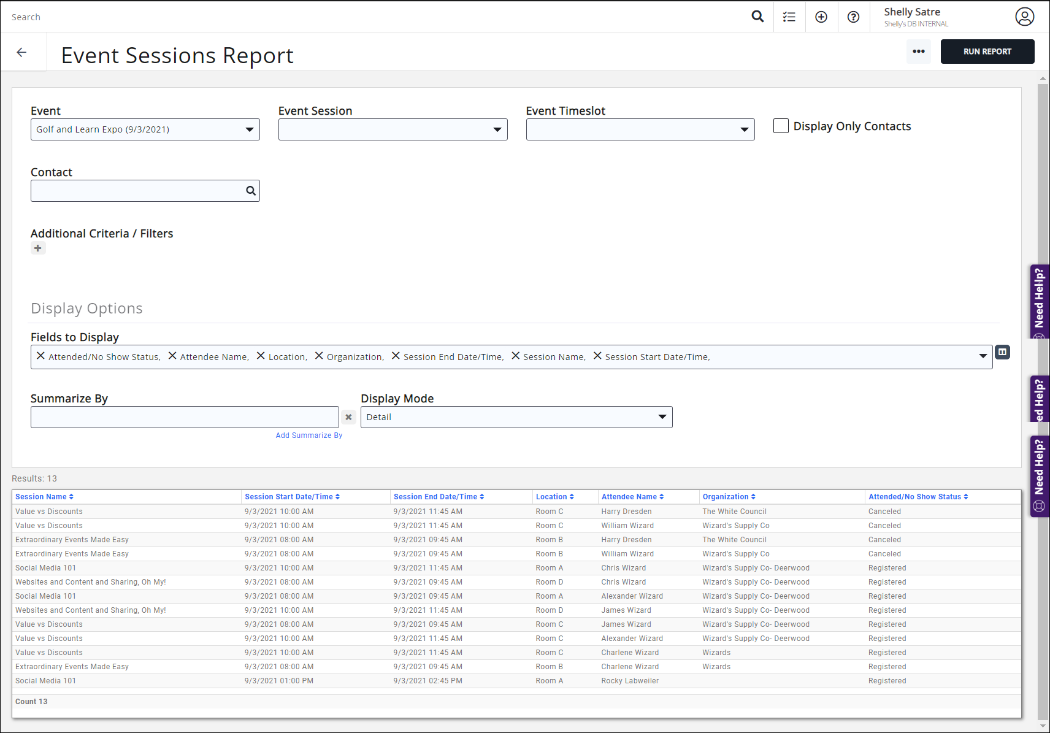Image resolution: width=1050 pixels, height=733 pixels.
Task: Clear the Summarize By field
Action: 348,417
